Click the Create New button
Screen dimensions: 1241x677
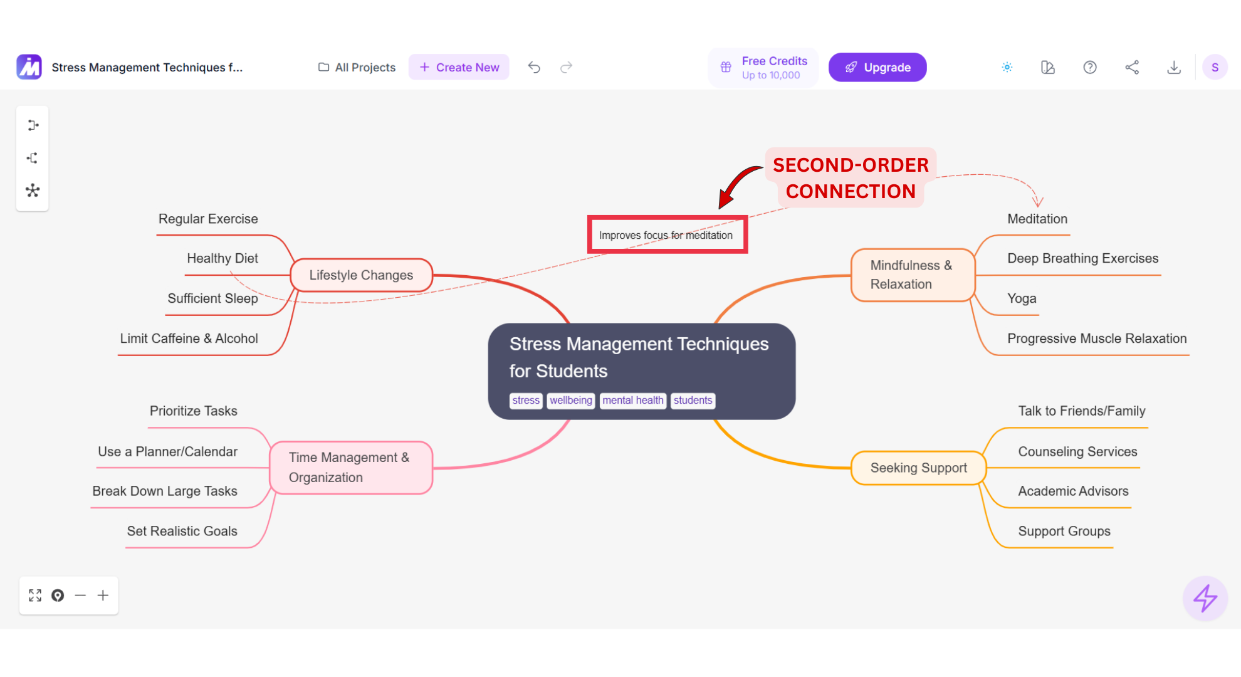(459, 67)
